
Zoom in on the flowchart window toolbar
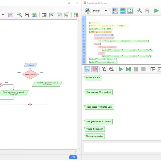pyautogui.click(x=20, y=15)
